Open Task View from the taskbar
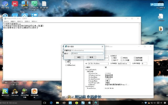The width and height of the screenshot is (168, 105). click(x=44, y=102)
